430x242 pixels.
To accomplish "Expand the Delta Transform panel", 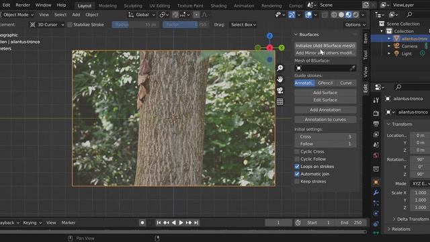I will click(x=394, y=219).
